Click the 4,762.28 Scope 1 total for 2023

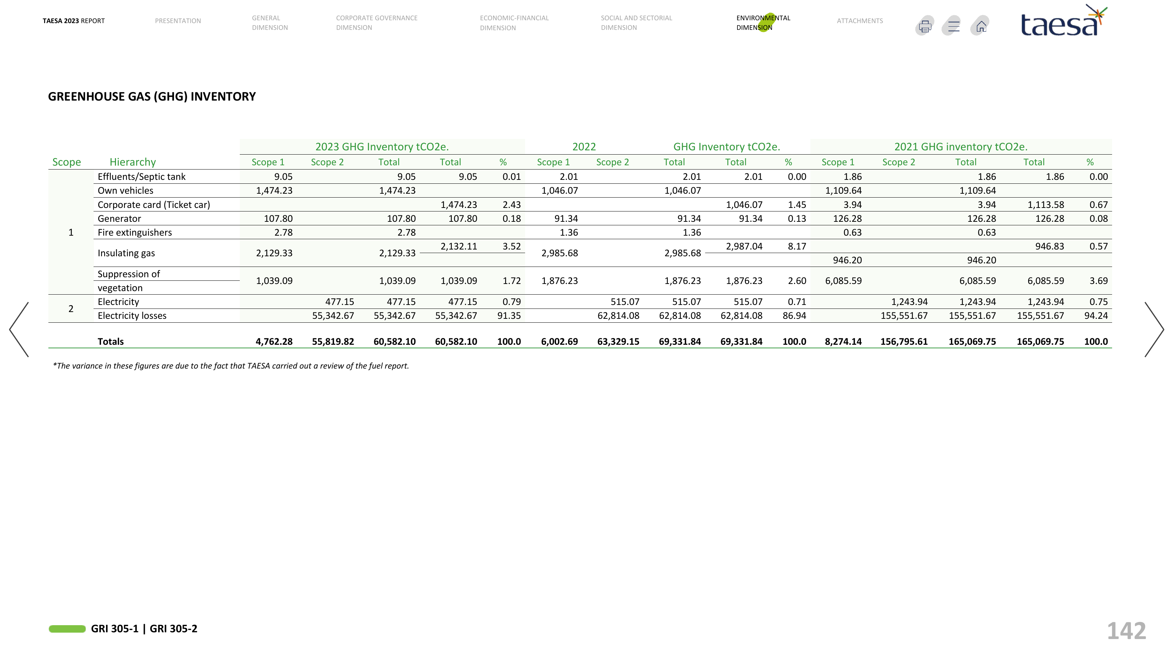click(274, 342)
